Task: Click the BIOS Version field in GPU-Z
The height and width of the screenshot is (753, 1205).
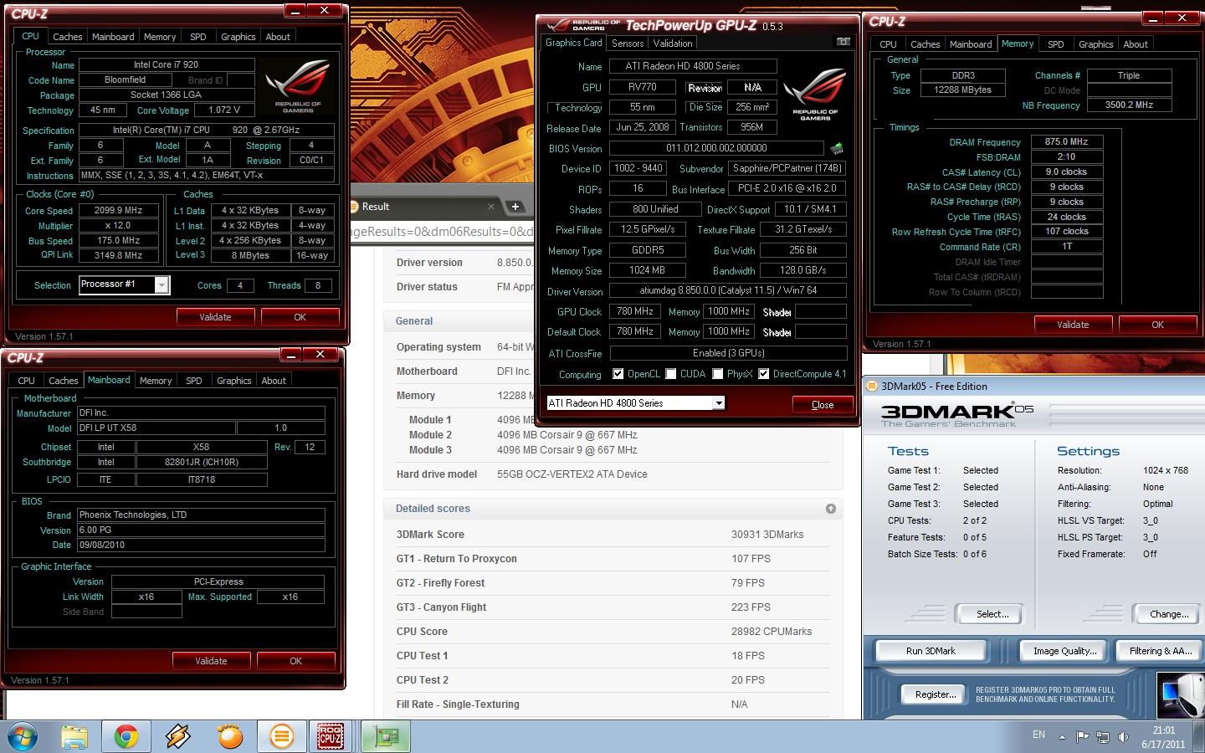Action: (x=716, y=148)
